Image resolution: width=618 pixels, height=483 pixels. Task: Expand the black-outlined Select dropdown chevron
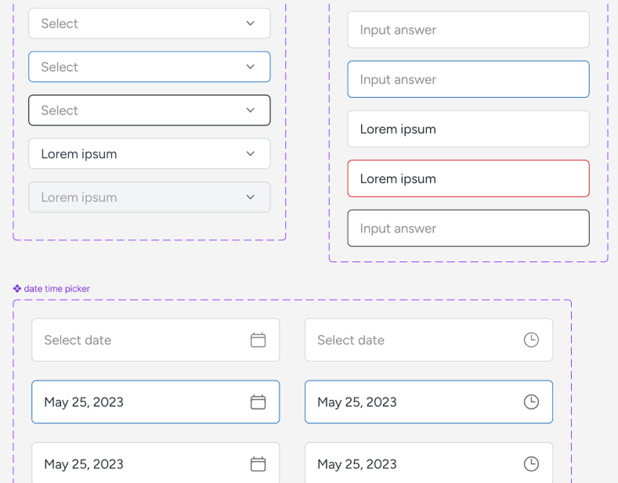(251, 110)
